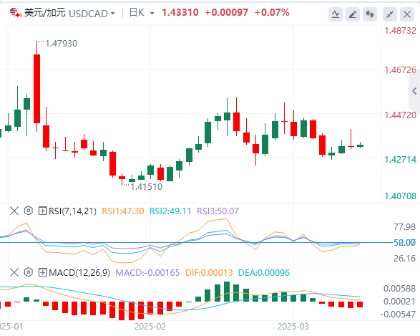The image size is (420, 336).
Task: Click the RSI(7,14,21) label
Action: (x=72, y=211)
